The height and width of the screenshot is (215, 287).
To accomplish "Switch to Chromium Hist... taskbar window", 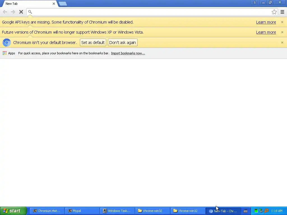I will click(x=47, y=211).
